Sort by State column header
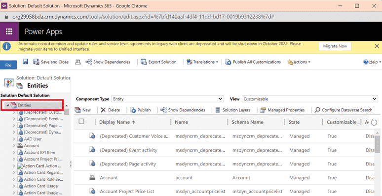This screenshot has height=196, width=382. point(294,122)
